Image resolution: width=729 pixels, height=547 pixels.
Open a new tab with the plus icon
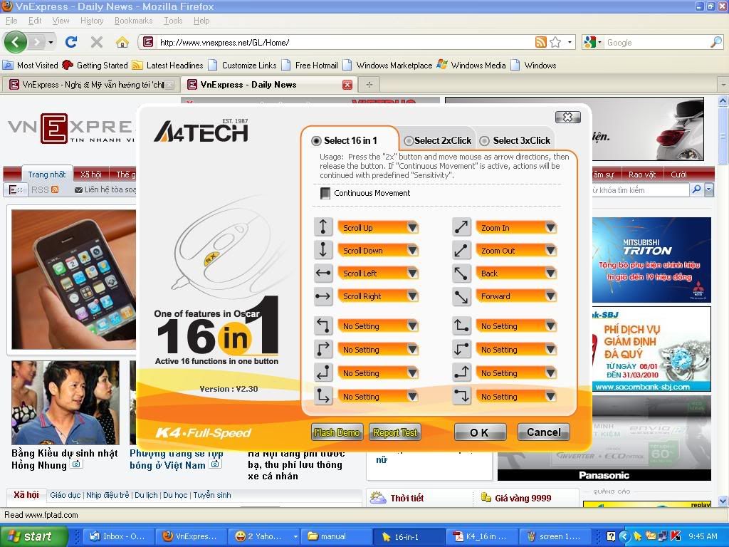tap(369, 84)
